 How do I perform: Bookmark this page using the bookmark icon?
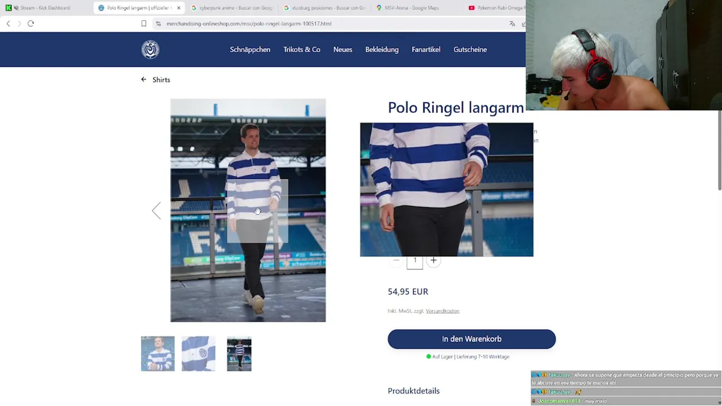(x=143, y=24)
